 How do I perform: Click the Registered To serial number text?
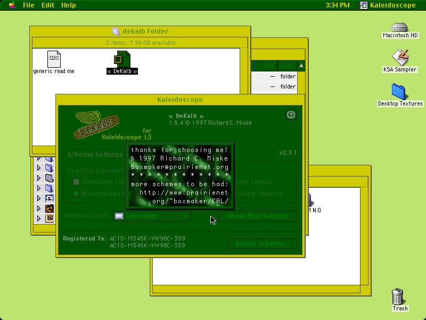pyautogui.click(x=148, y=242)
